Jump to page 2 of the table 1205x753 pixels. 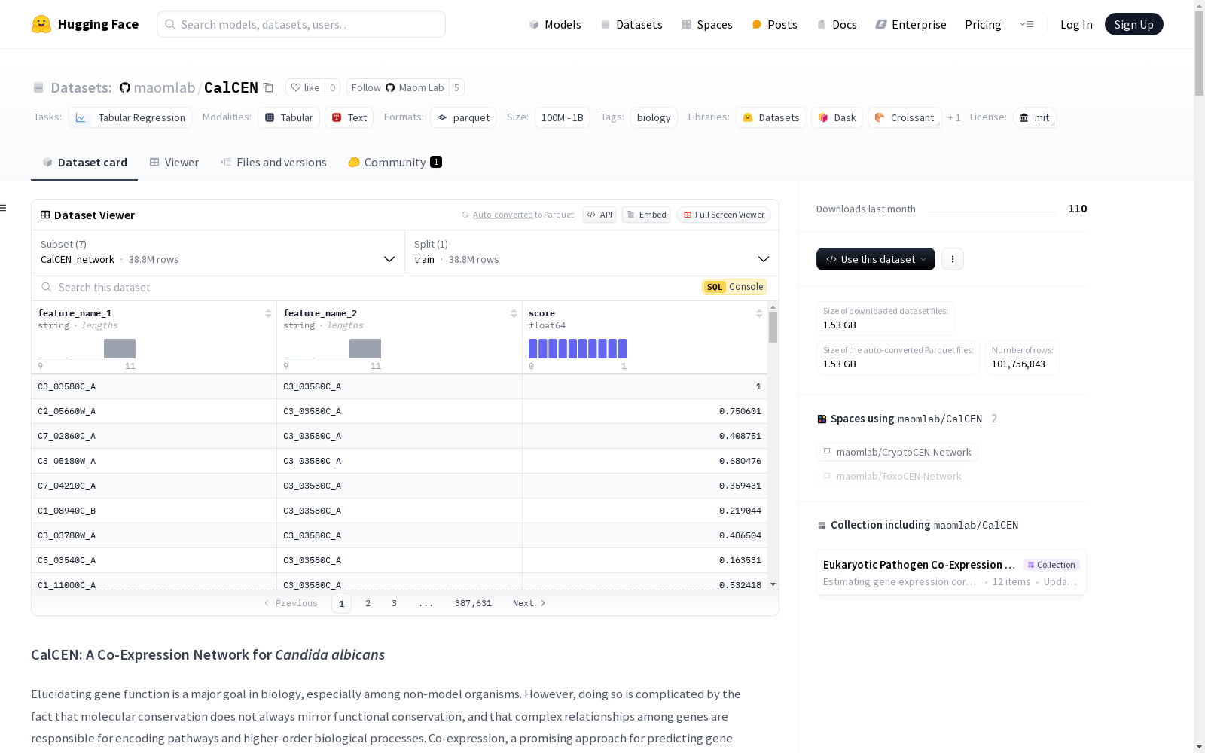click(x=368, y=603)
